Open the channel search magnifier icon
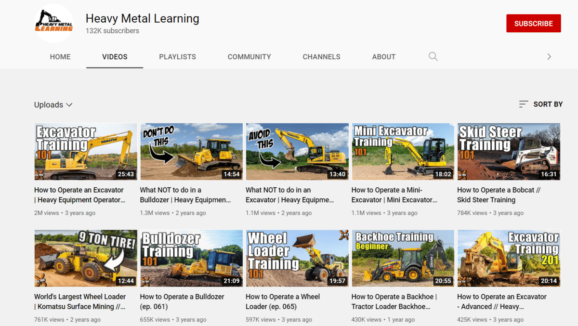Image resolution: width=578 pixels, height=326 pixels. 433,57
